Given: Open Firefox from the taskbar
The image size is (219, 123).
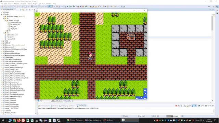Looking at the screenshot, I should pyautogui.click(x=19, y=120).
